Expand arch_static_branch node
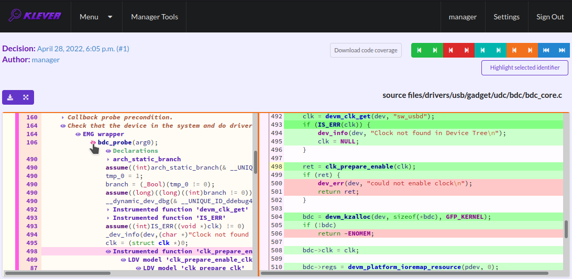 [108, 159]
